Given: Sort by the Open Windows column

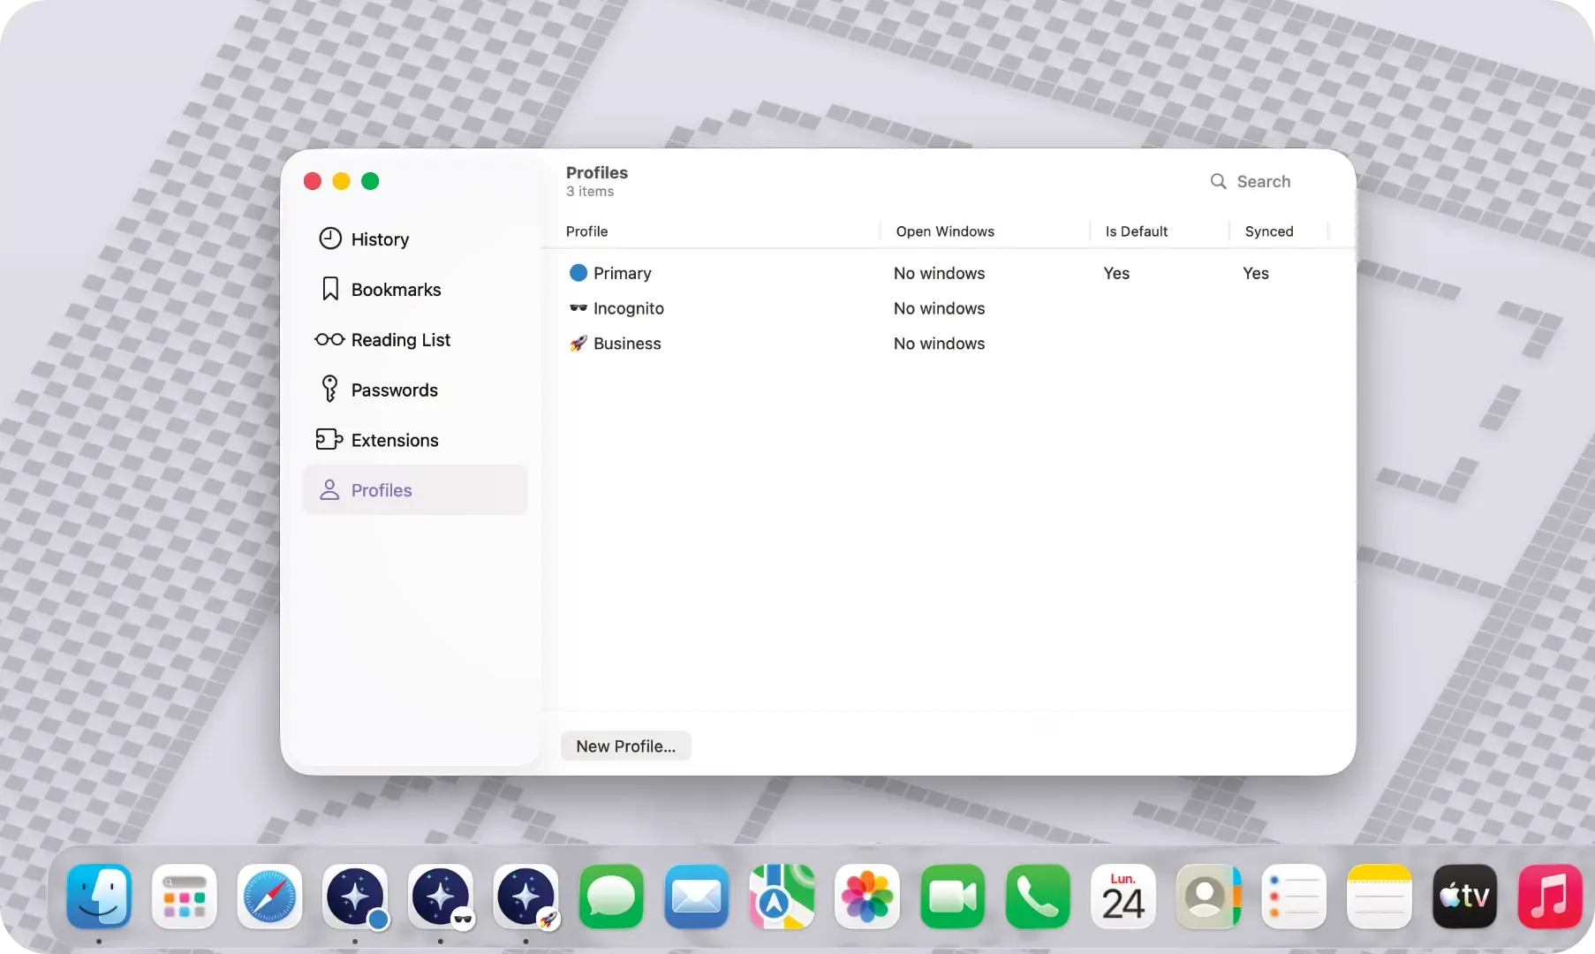Looking at the screenshot, I should [945, 231].
